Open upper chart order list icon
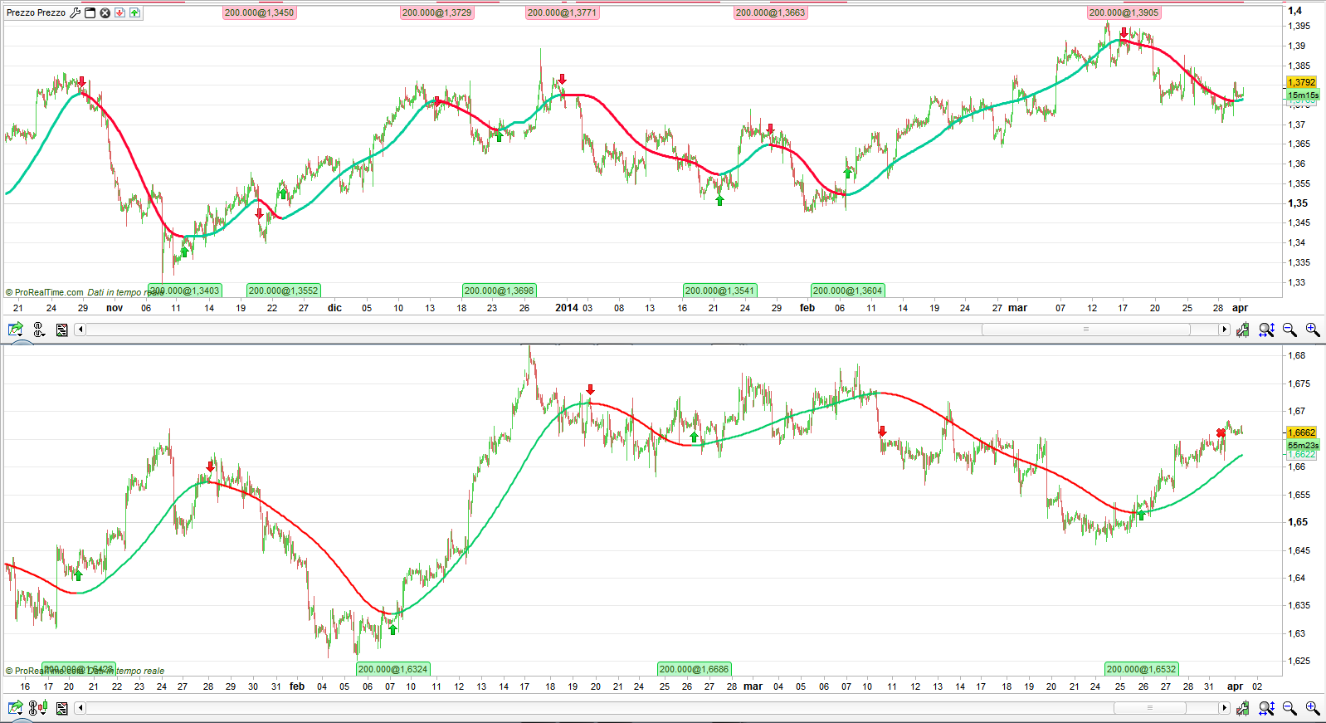Image resolution: width=1326 pixels, height=723 pixels. 61,330
